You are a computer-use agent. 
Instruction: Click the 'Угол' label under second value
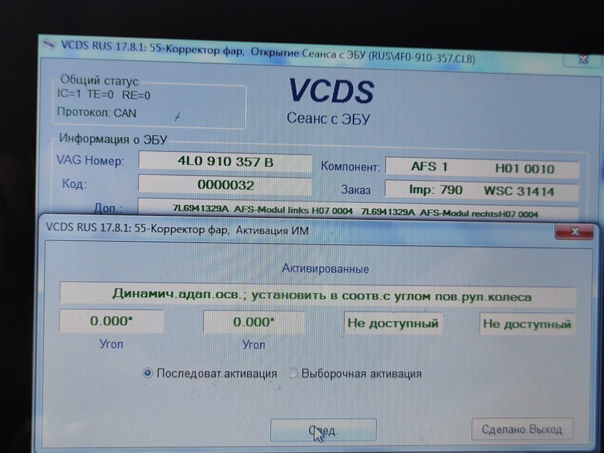[254, 344]
